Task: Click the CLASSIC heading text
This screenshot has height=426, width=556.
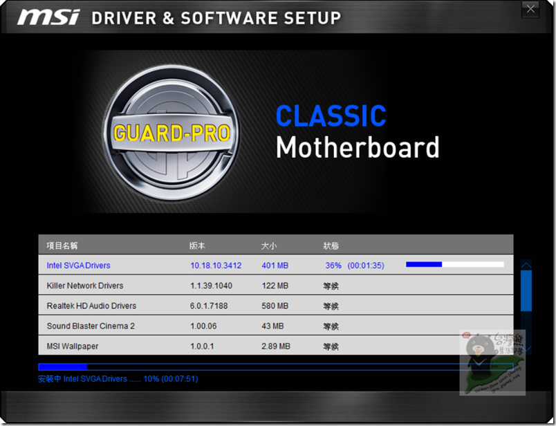Action: (x=331, y=115)
